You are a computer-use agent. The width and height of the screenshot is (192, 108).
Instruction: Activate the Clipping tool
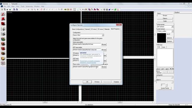[x=3, y=58]
